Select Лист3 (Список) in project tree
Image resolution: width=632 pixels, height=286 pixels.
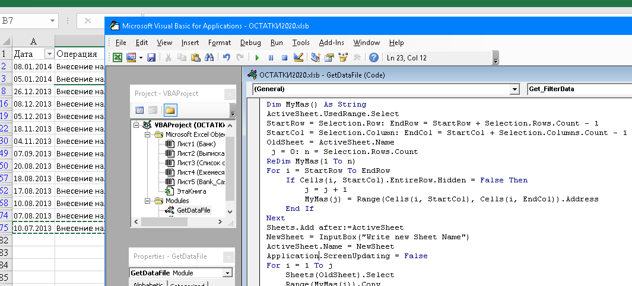(196, 163)
